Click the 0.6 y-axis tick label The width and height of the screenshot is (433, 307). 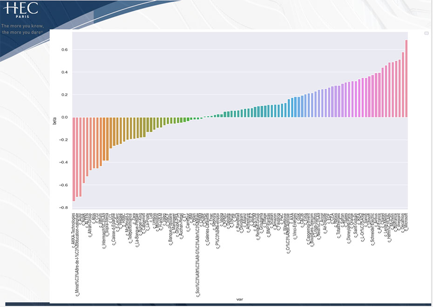point(64,49)
